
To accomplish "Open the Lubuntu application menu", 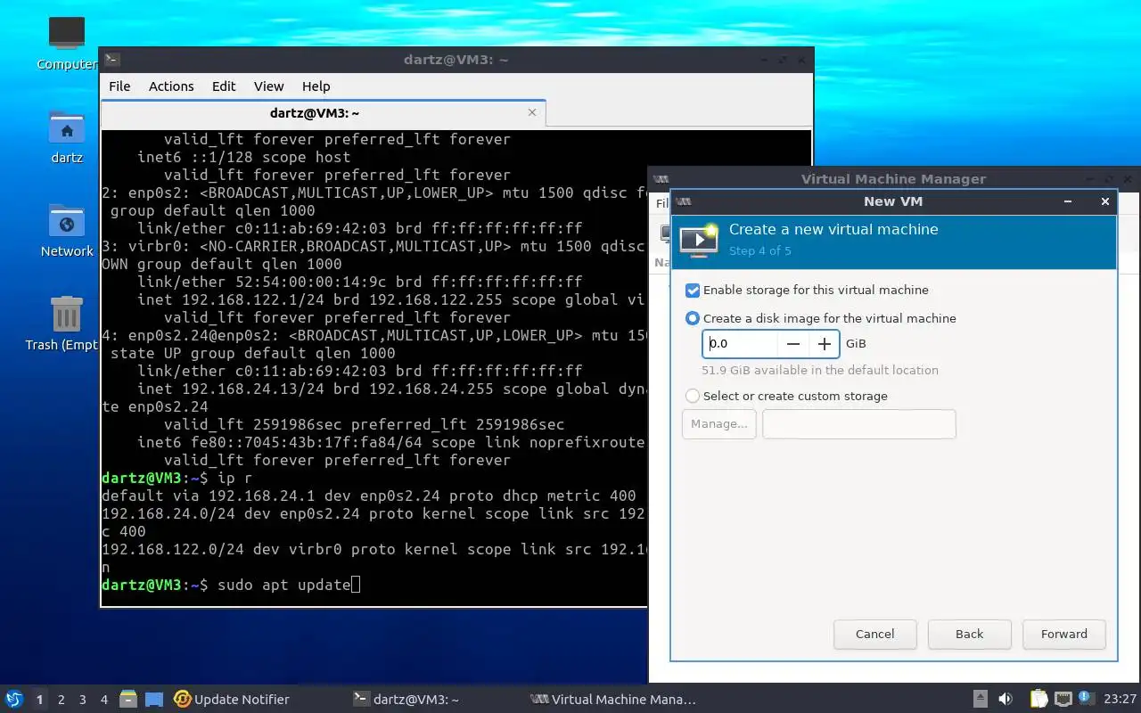I will tap(13, 699).
